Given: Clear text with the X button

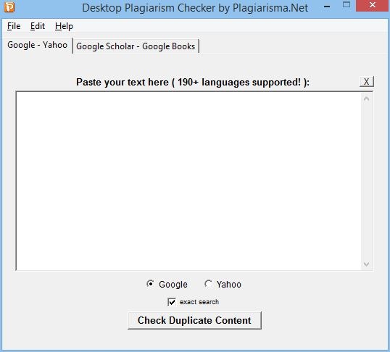Looking at the screenshot, I should click(x=367, y=82).
